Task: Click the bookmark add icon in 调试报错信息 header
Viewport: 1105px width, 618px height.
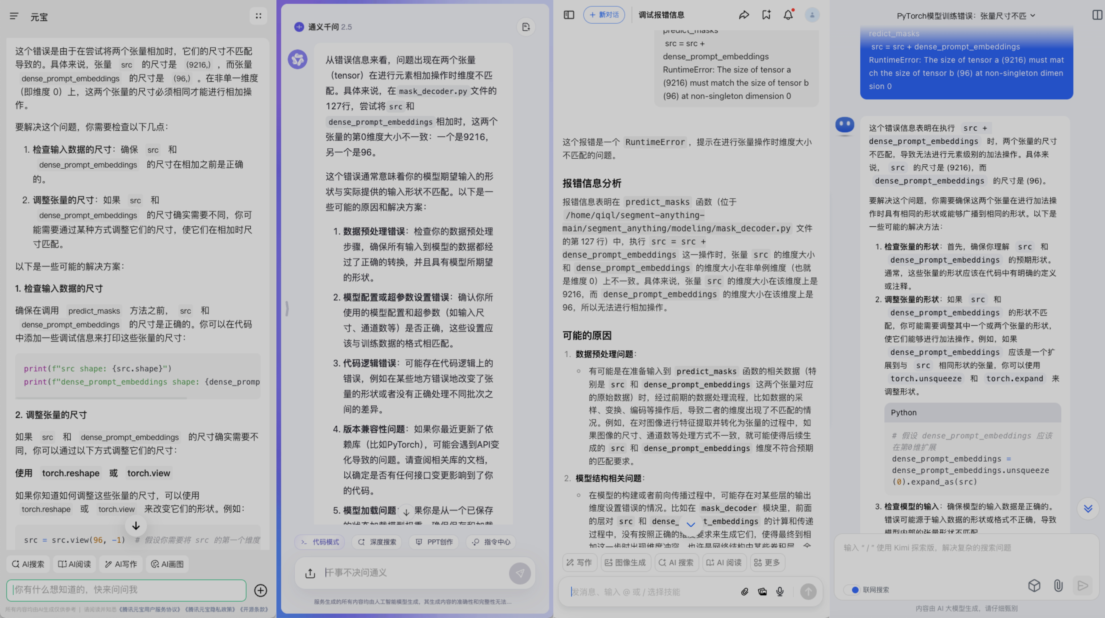Action: (x=766, y=15)
